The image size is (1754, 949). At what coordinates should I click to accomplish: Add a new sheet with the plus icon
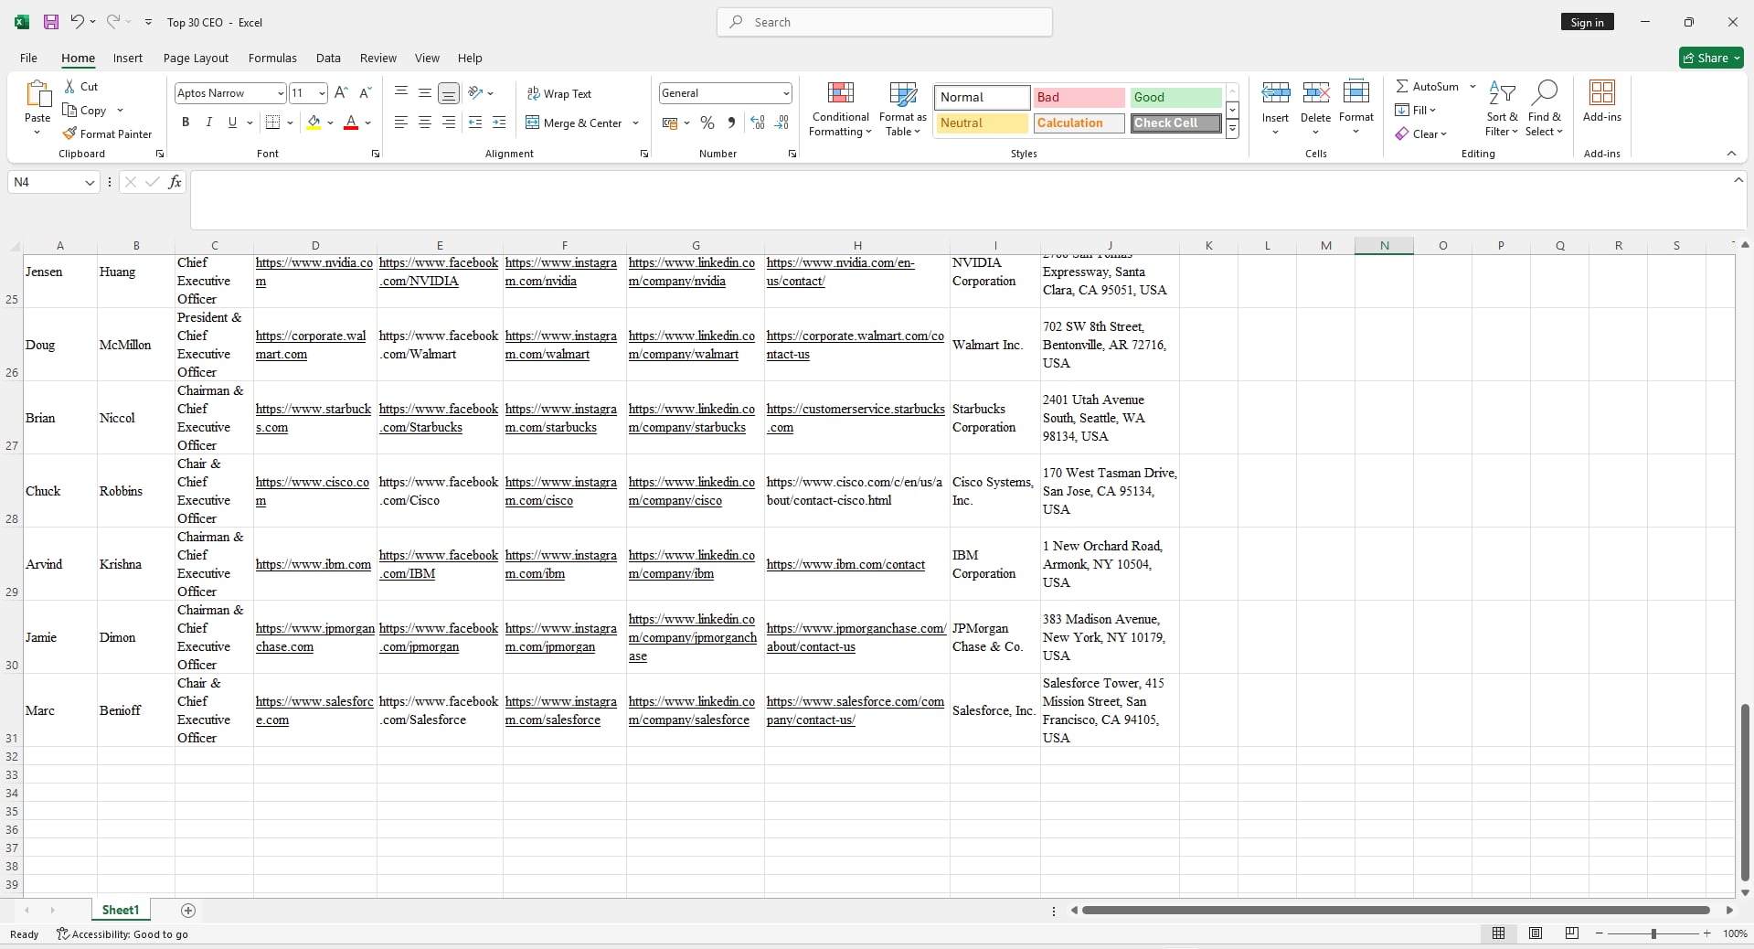pyautogui.click(x=188, y=910)
